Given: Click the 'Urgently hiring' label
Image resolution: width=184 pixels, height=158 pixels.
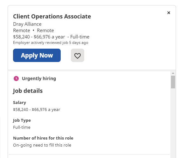Looking at the screenshot, I should 39,79.
